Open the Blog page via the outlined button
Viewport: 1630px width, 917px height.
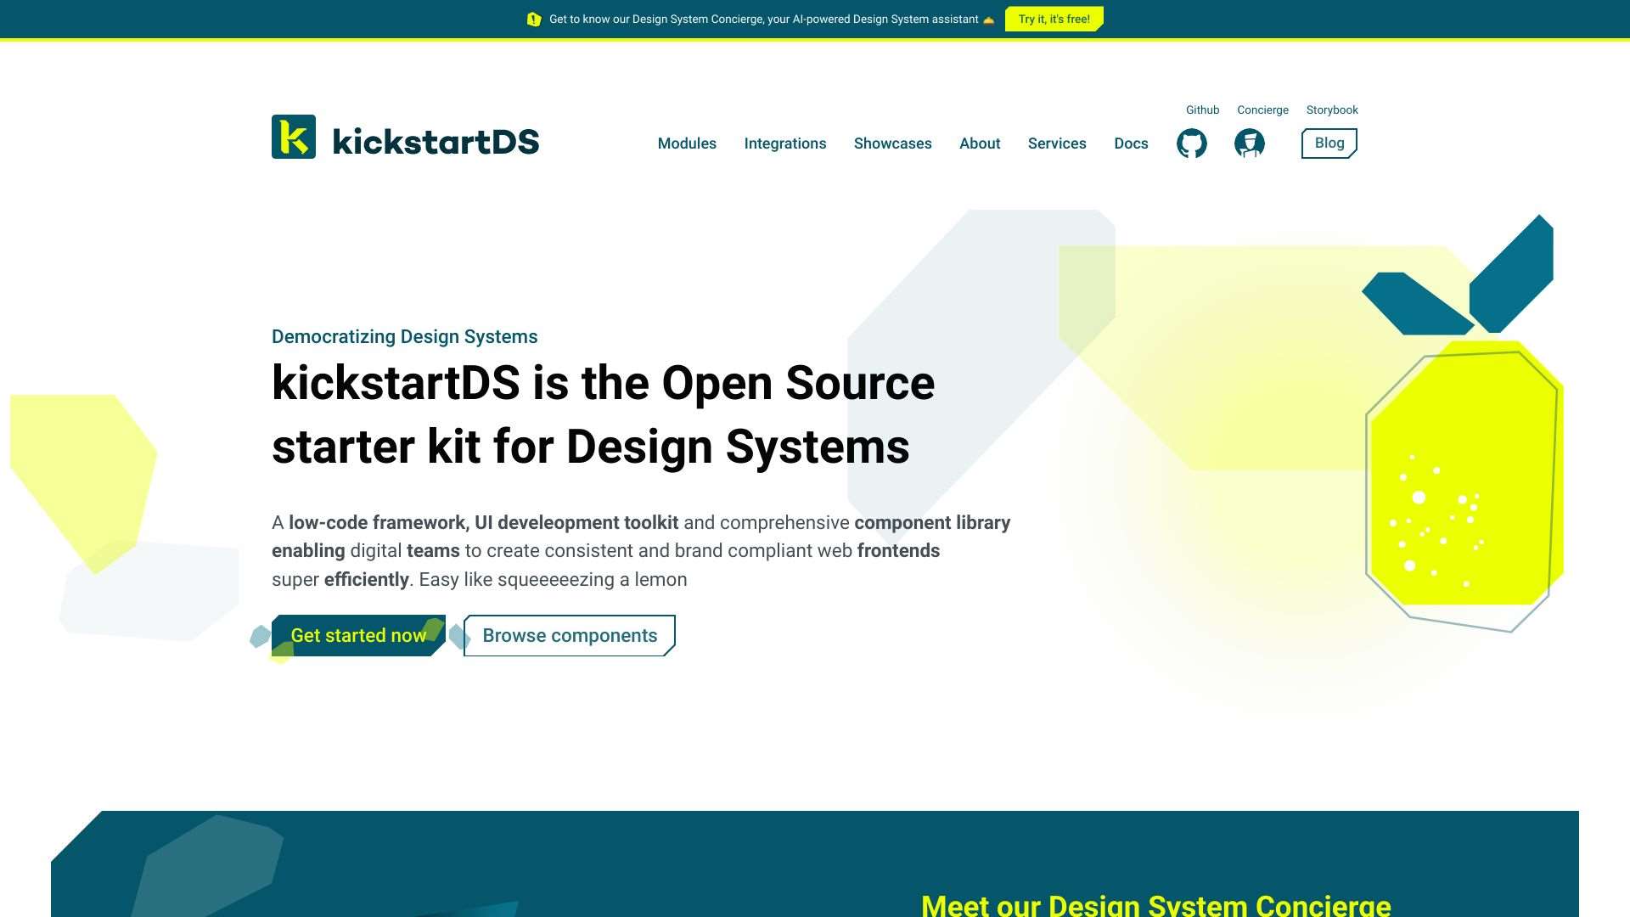1329,143
